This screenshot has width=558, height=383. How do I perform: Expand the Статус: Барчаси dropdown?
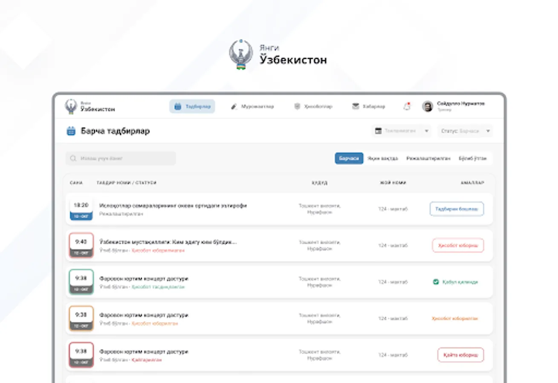pos(465,131)
